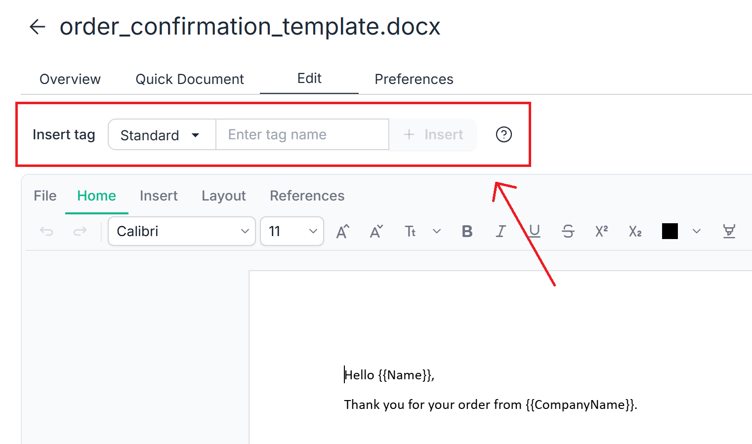Click the {{CompanyName}} tag text in document

click(x=581, y=404)
